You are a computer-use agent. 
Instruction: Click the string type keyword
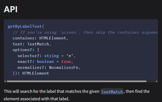click(x=51, y=56)
